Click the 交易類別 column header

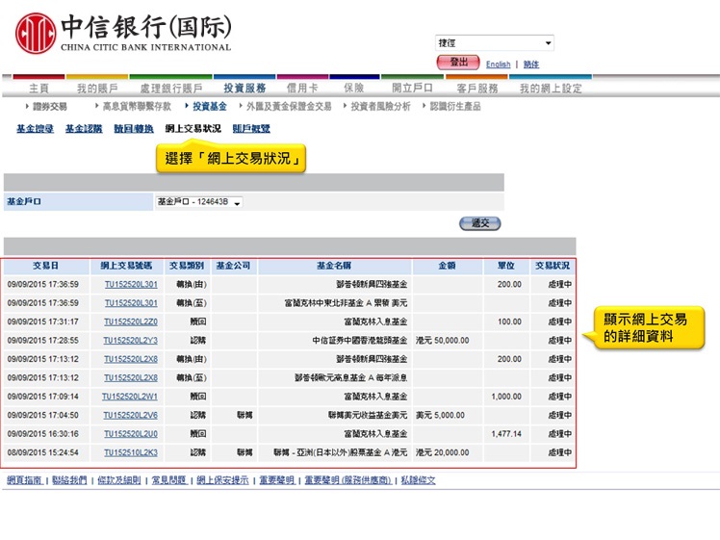(187, 266)
